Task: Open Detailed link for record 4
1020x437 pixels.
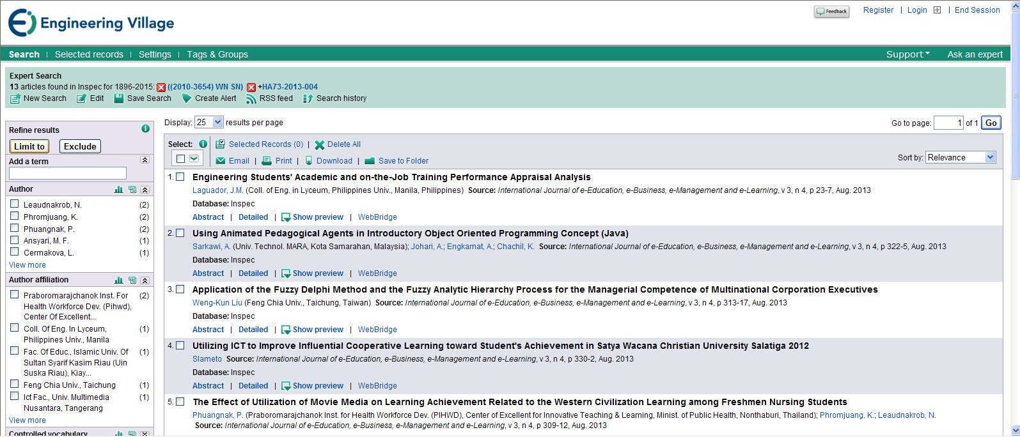Action: (x=253, y=386)
